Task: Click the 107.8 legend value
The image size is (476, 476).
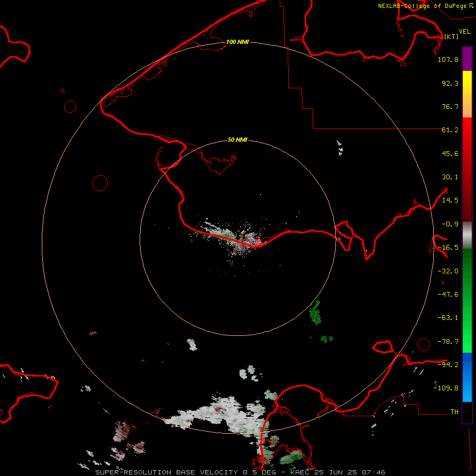Action: (448, 59)
